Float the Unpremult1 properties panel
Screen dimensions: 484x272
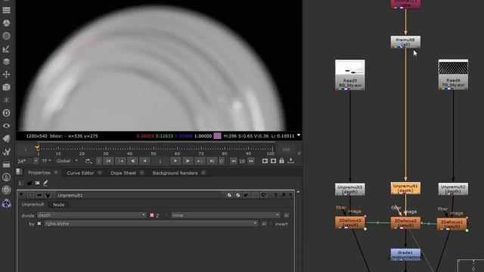click(x=283, y=195)
